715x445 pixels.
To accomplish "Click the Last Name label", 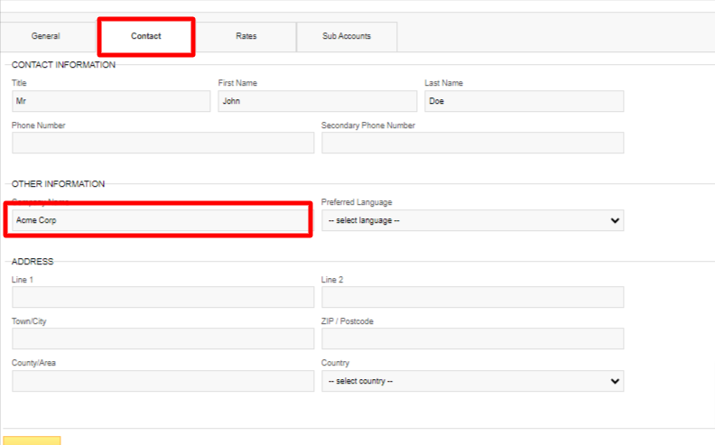I will coord(443,83).
